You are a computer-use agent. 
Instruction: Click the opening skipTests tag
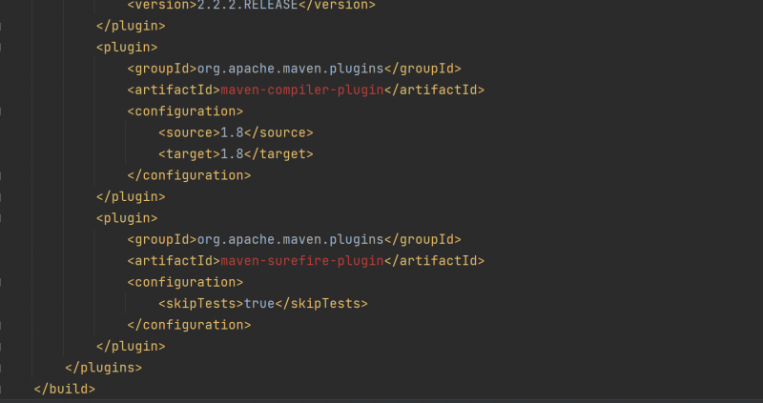(x=200, y=303)
